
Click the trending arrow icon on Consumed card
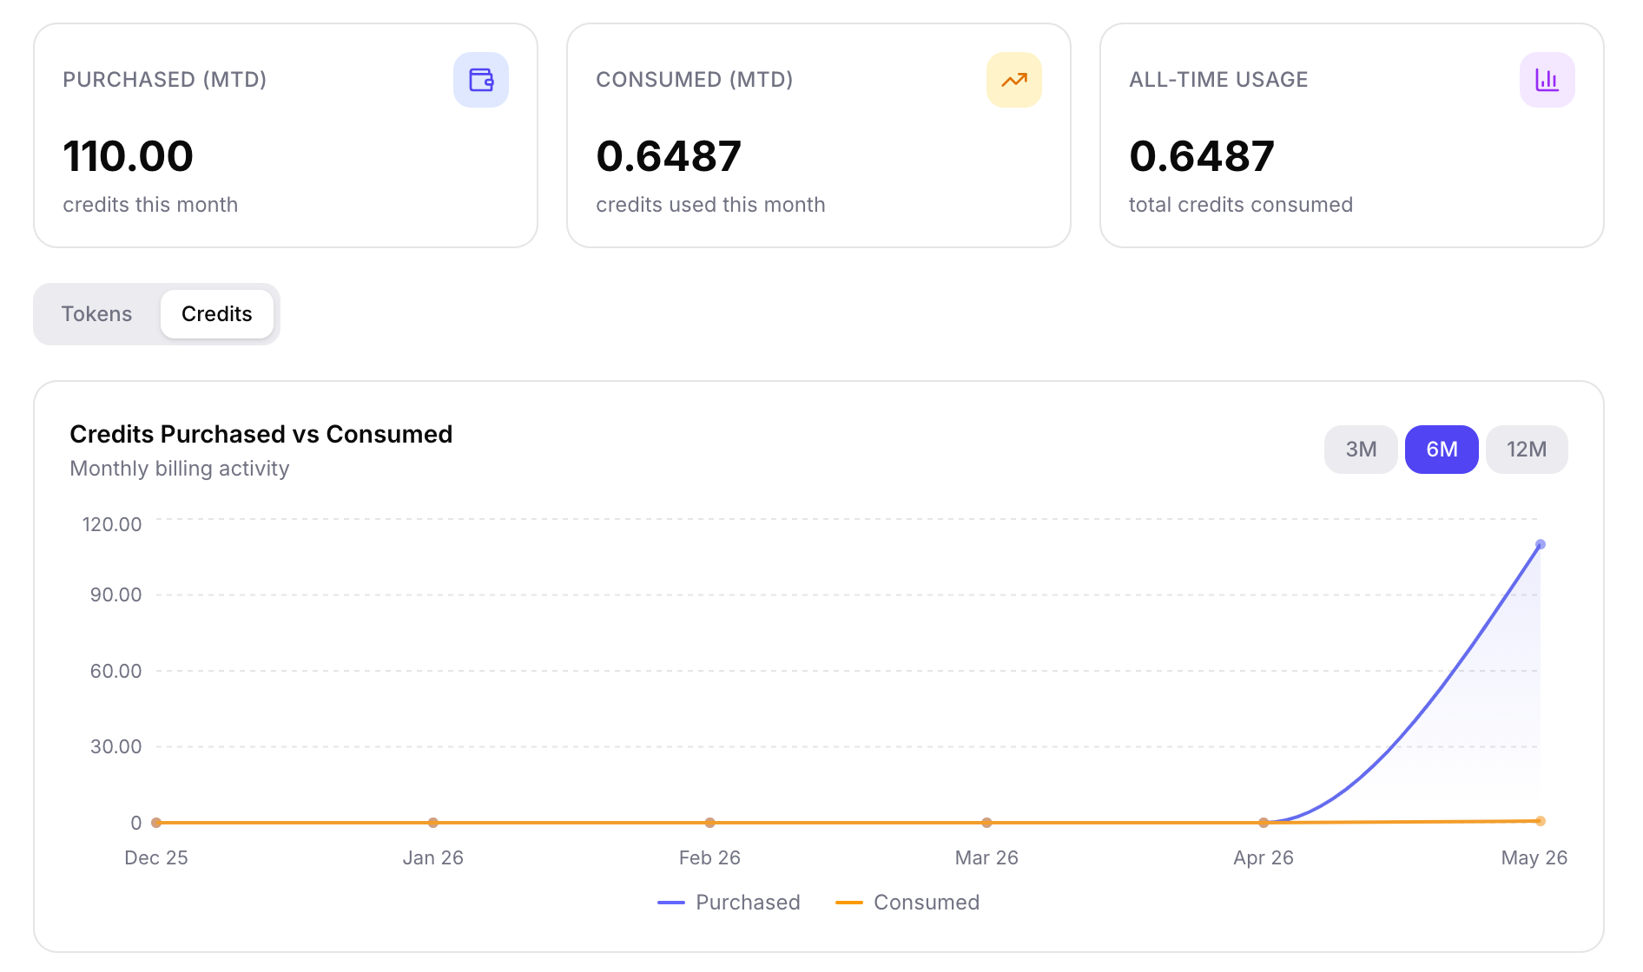pos(1014,80)
